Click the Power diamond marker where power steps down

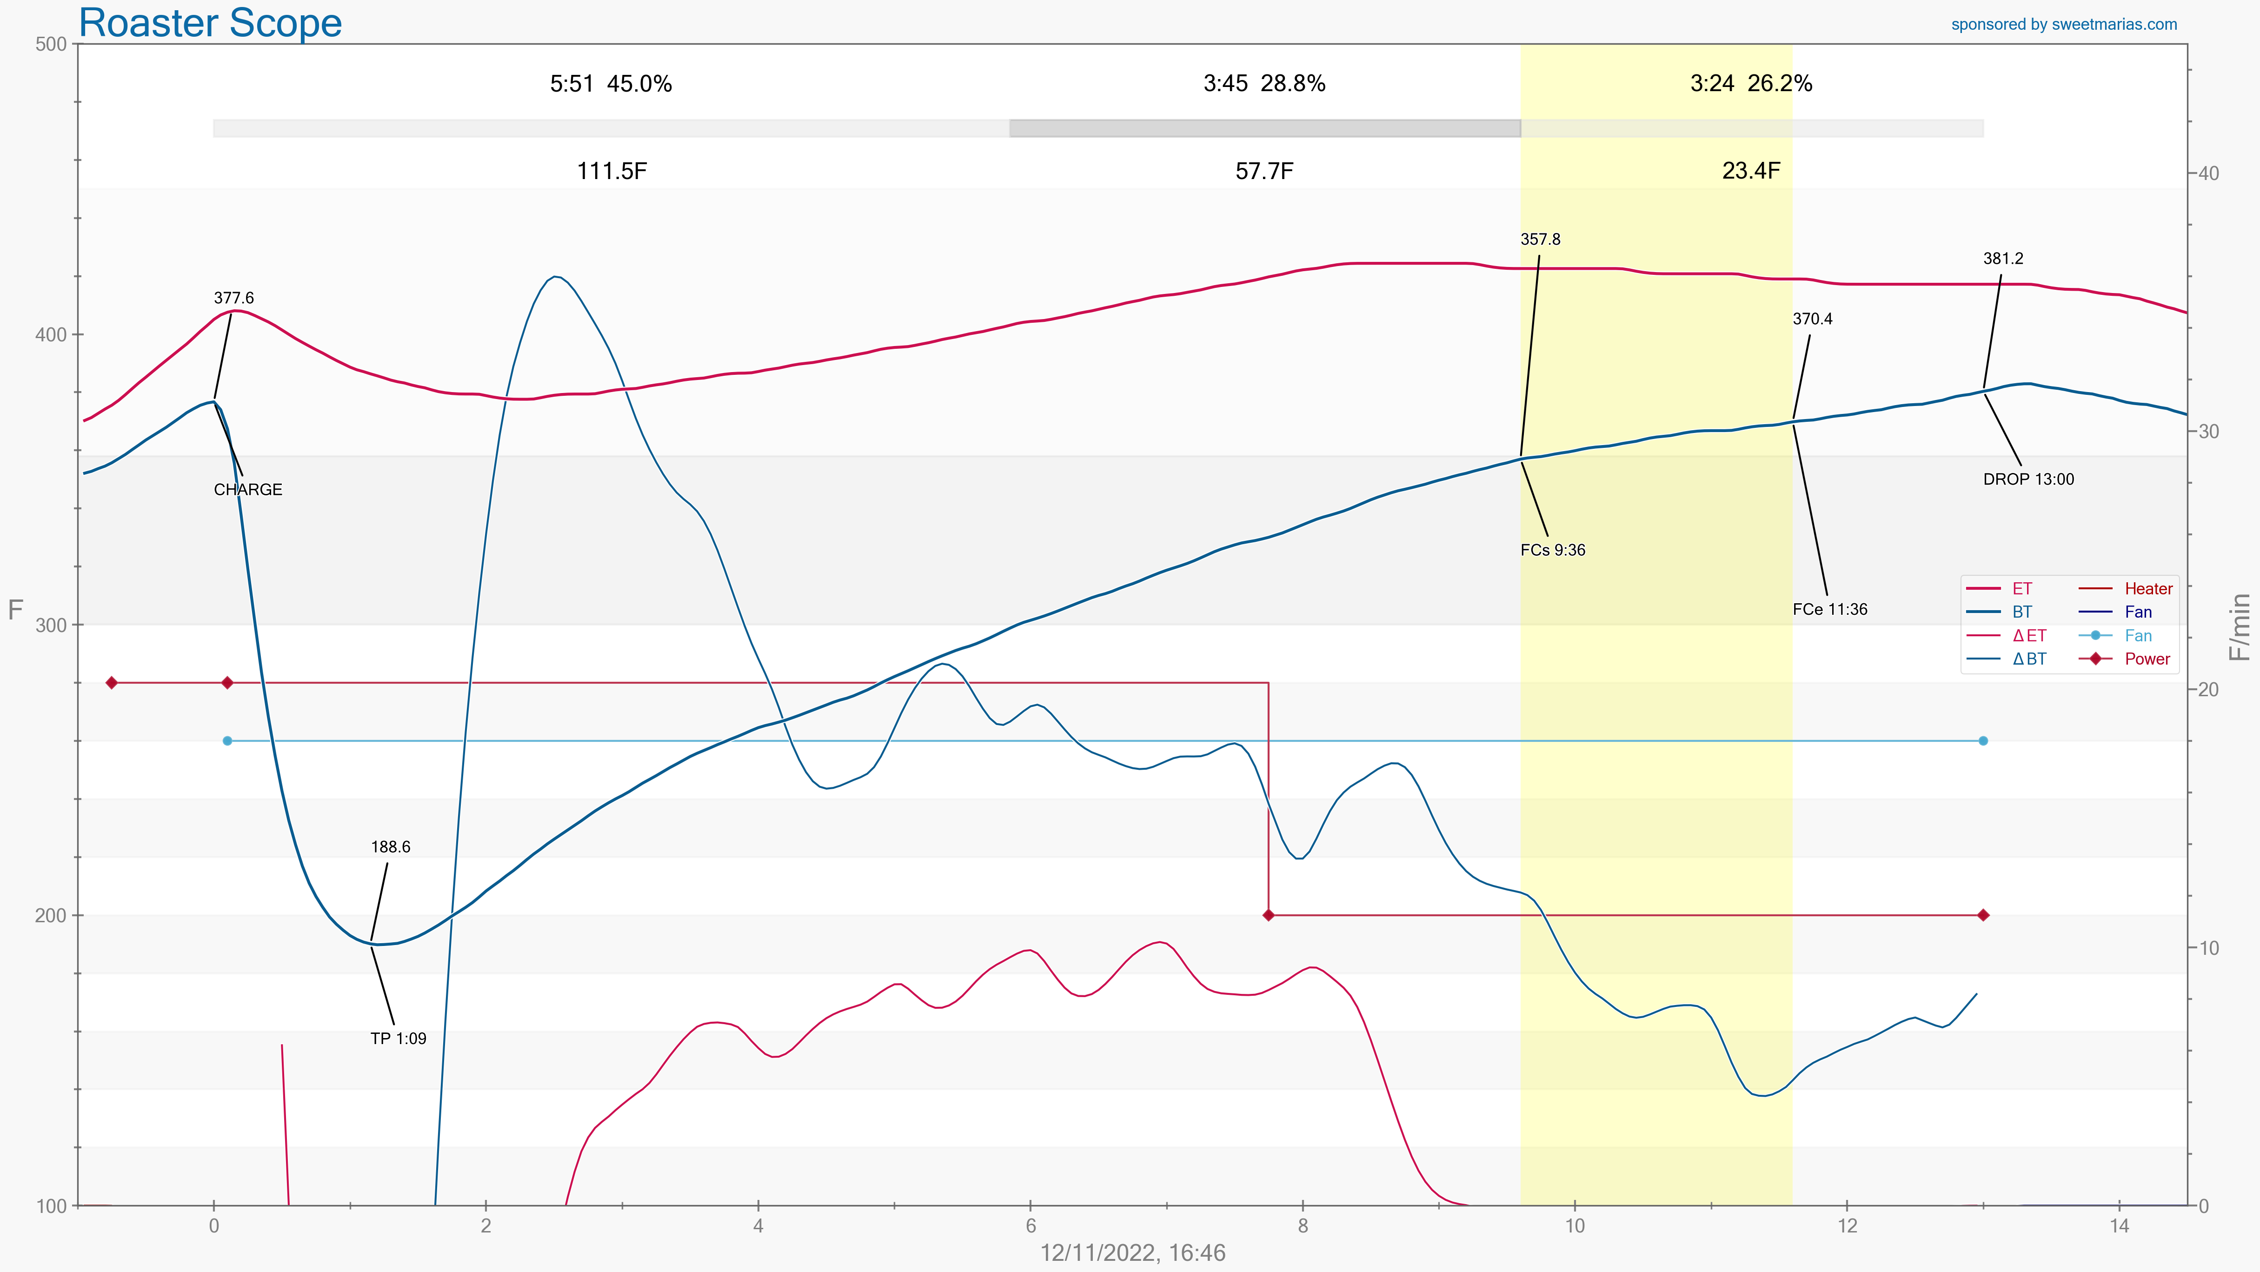point(1269,915)
